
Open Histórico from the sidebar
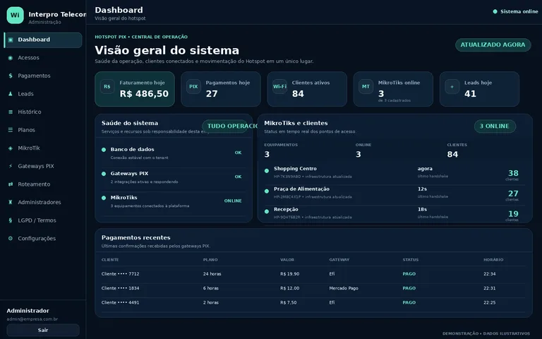pos(43,112)
